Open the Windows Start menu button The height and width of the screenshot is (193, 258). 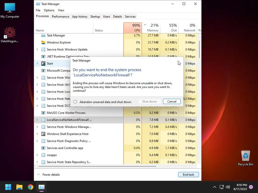(x=8, y=187)
